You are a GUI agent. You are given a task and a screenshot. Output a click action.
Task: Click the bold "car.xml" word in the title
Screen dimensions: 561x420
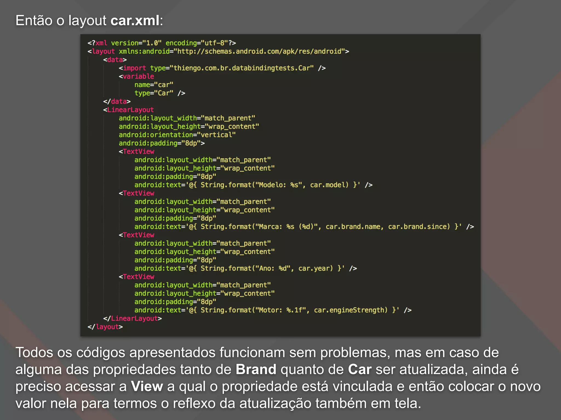pos(135,21)
